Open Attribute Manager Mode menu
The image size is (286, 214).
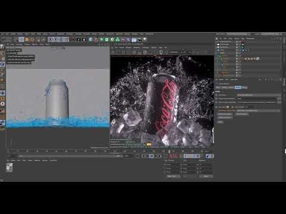tap(221, 80)
